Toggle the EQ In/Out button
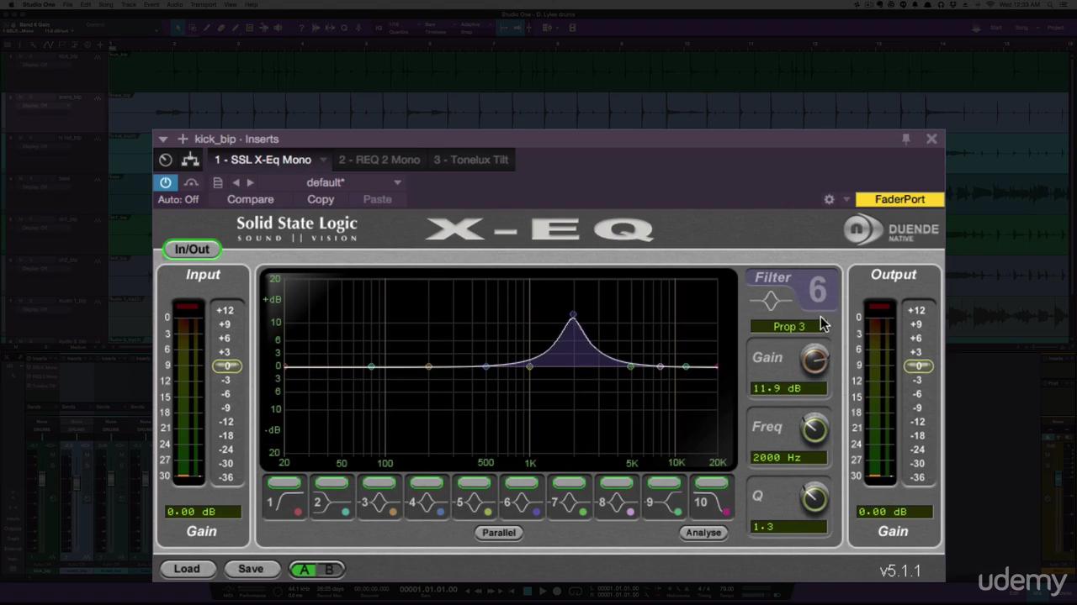Viewport: 1077px width, 605px height. pos(192,250)
